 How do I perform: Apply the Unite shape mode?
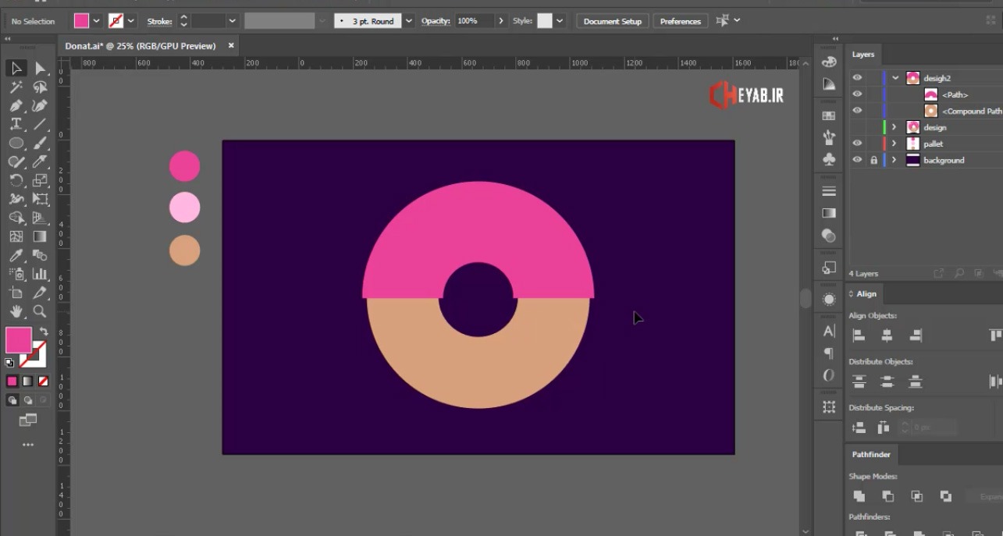pos(859,496)
